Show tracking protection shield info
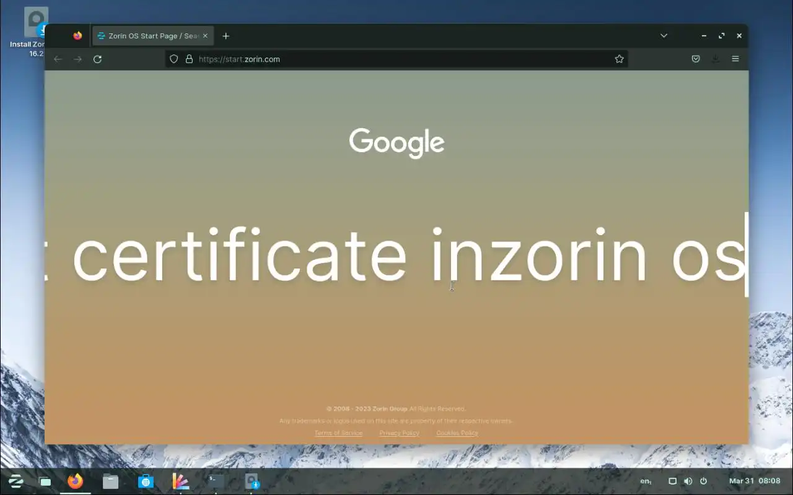 pyautogui.click(x=174, y=59)
